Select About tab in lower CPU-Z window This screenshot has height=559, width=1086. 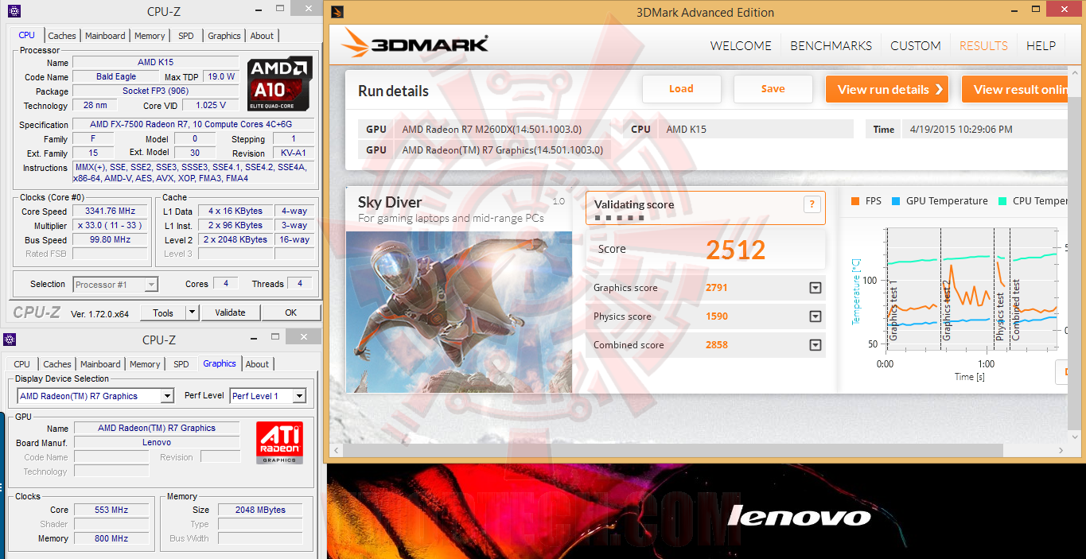(x=257, y=364)
